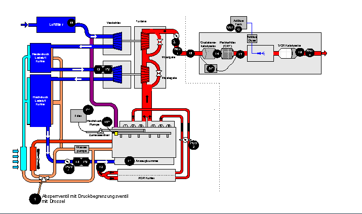The width and height of the screenshot is (362, 214).
Task: Click the red exhaust outlet arrow
Action: click(325, 53)
